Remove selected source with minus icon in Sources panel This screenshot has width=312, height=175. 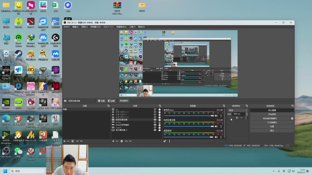pos(117,141)
